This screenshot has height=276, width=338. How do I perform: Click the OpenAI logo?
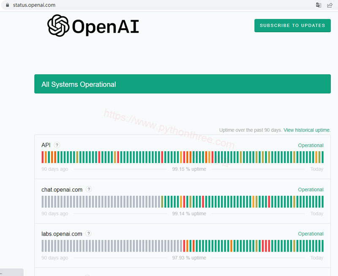point(93,26)
